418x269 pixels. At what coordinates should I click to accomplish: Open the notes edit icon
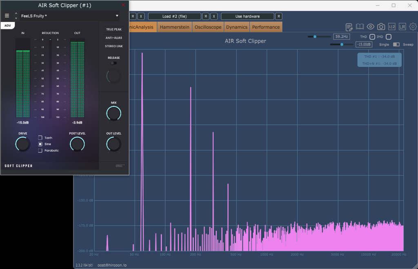click(x=349, y=27)
